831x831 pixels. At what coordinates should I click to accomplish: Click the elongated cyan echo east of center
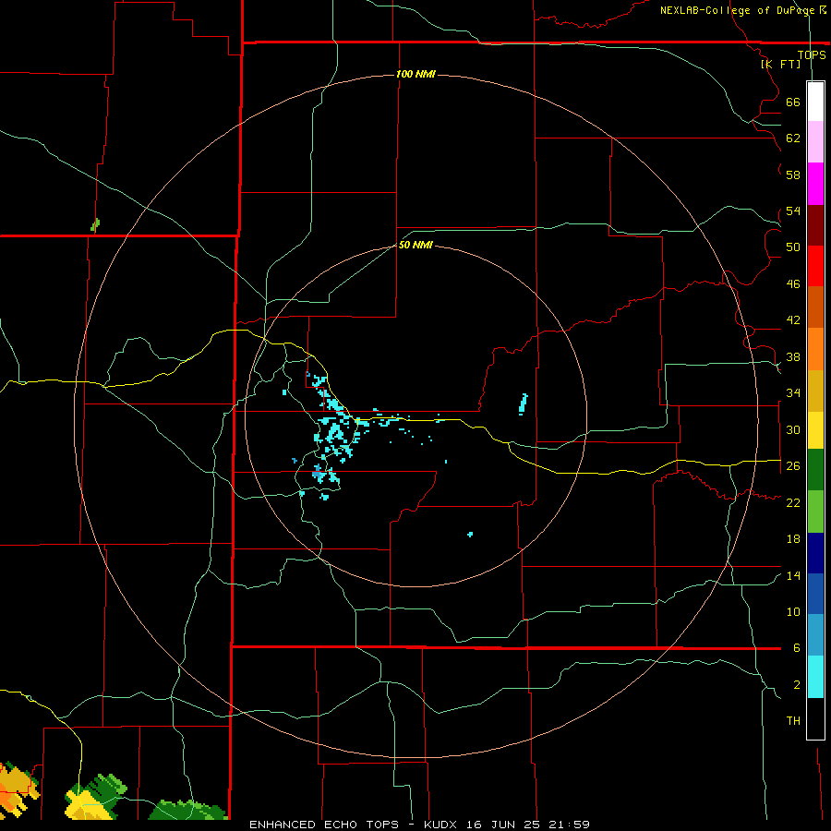point(524,403)
